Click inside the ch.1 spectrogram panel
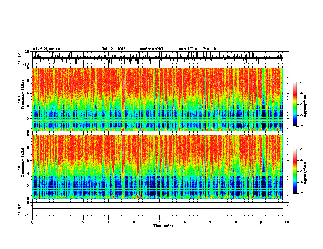This screenshot has height=249, width=323. click(x=157, y=99)
